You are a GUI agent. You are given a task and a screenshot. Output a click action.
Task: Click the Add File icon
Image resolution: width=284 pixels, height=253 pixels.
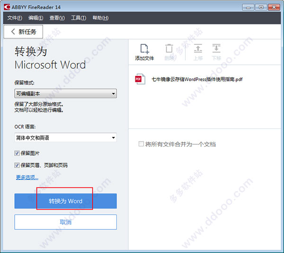click(x=144, y=49)
